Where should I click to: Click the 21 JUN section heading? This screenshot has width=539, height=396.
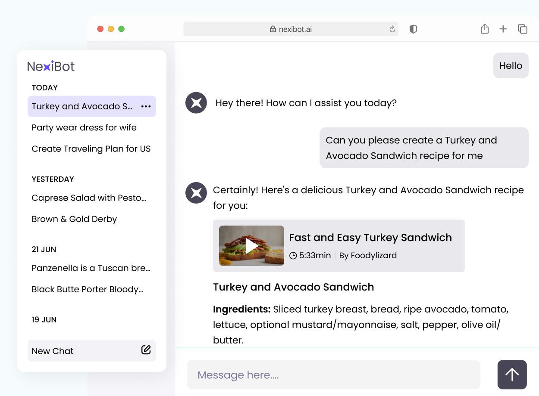[x=44, y=249]
